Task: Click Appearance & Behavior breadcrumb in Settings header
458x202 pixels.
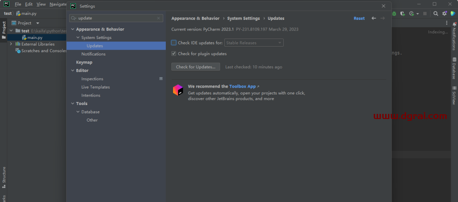Action: pos(195,18)
